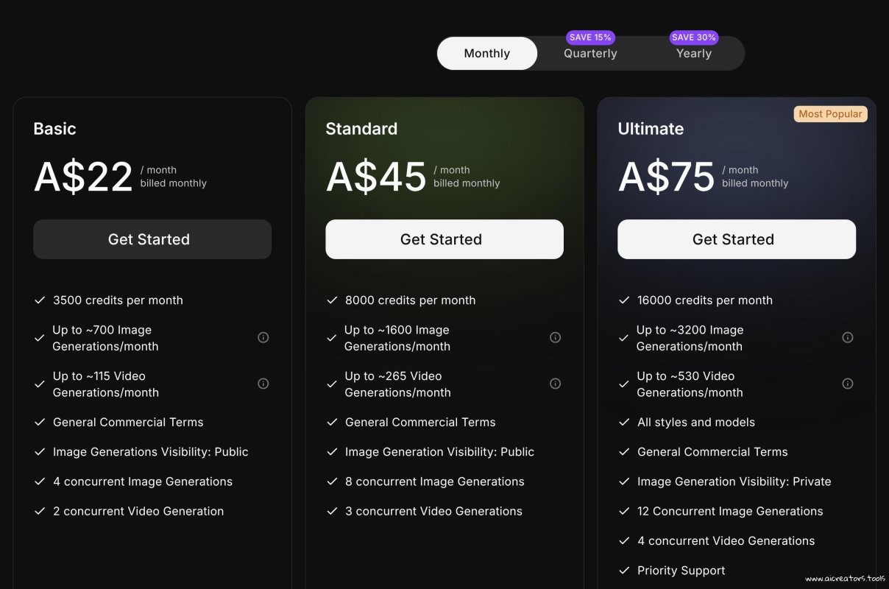This screenshot has width=889, height=589.
Task: Open the www.aicreators.tools watermark link
Action: (845, 579)
